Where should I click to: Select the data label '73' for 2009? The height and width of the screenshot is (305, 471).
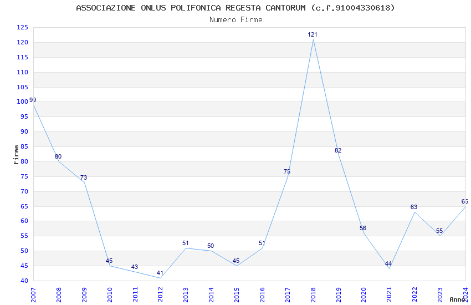click(84, 177)
